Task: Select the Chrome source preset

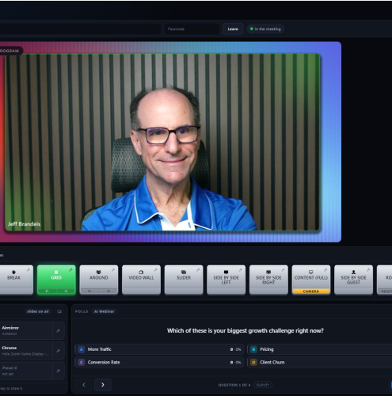Action: click(x=26, y=351)
